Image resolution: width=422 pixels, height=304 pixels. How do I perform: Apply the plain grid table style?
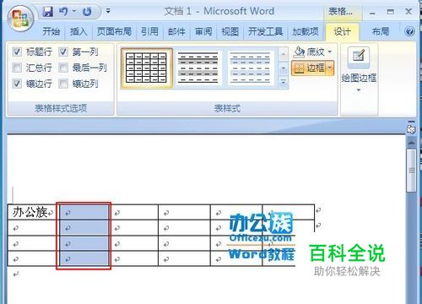coord(146,68)
